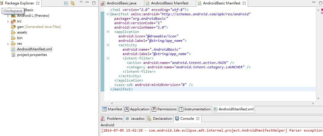The image size is (323, 136).
Task: Expand the Android L (Preview) library node
Action: pos(8,16)
